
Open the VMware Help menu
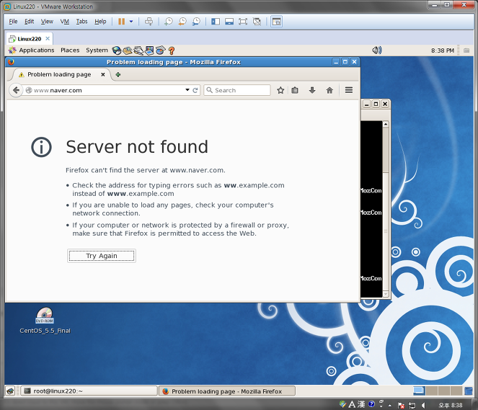100,22
